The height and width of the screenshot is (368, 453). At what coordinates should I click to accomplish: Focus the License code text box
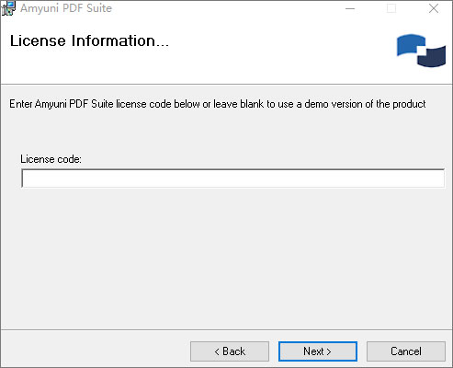[x=232, y=178]
